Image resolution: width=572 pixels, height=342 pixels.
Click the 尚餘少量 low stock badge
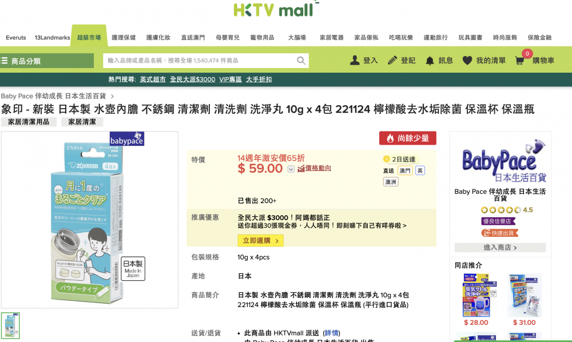click(407, 138)
